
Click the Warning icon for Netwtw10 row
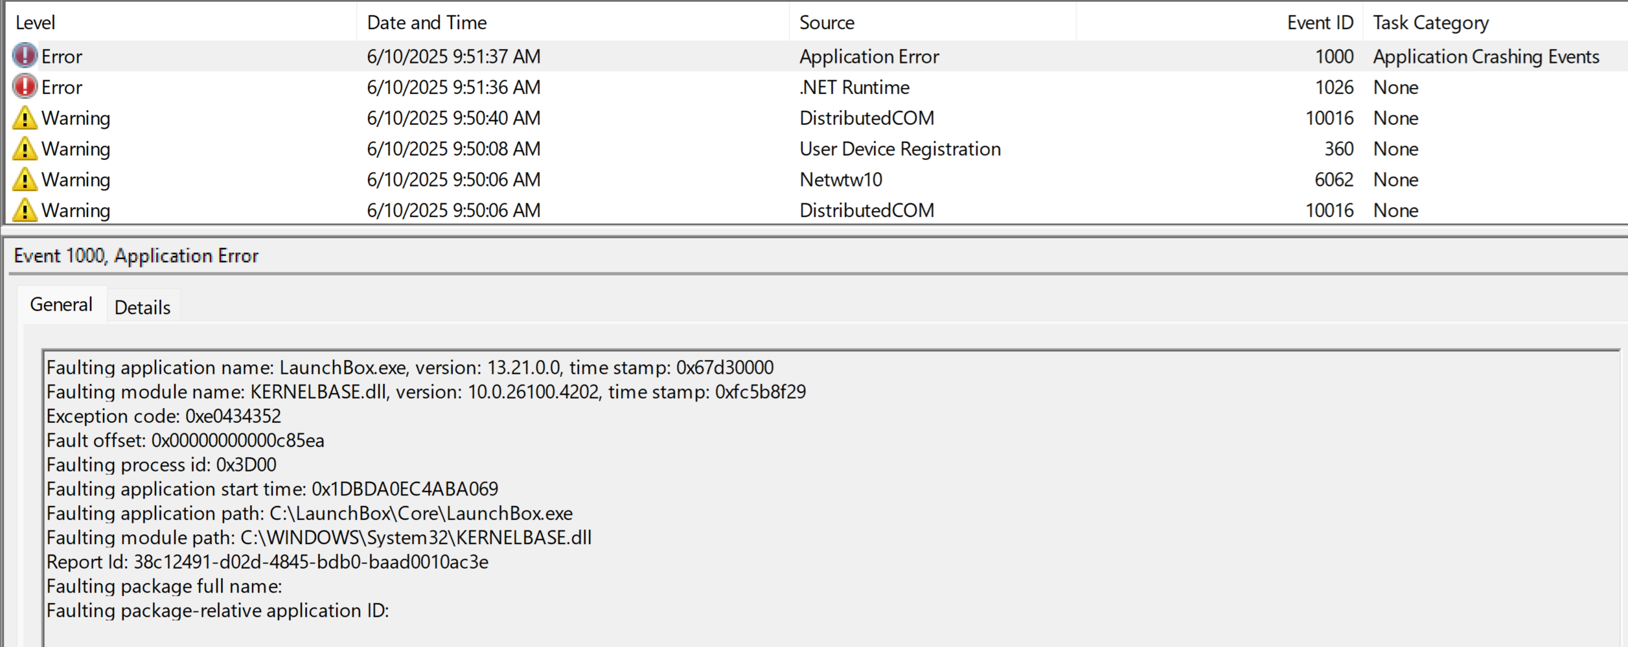25,179
